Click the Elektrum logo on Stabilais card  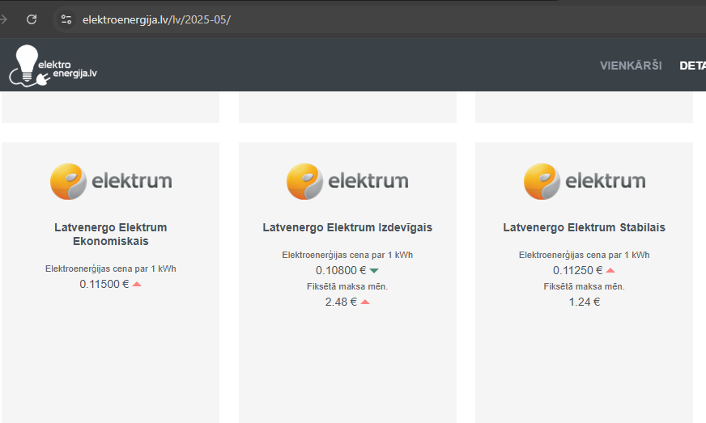pos(585,181)
